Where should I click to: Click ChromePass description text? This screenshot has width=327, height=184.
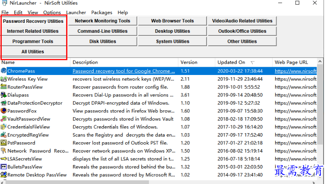(124, 71)
